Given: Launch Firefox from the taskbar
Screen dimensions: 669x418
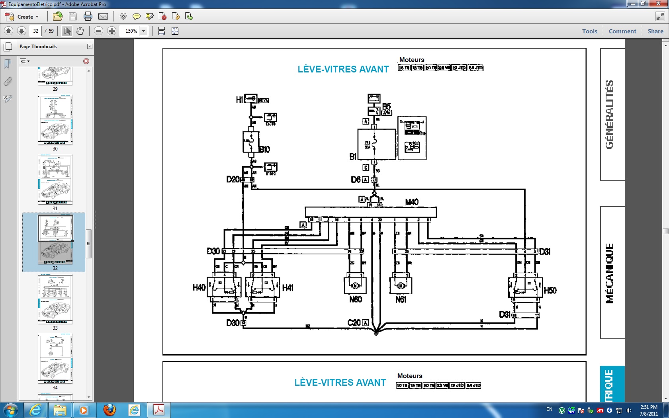Looking at the screenshot, I should pyautogui.click(x=110, y=410).
